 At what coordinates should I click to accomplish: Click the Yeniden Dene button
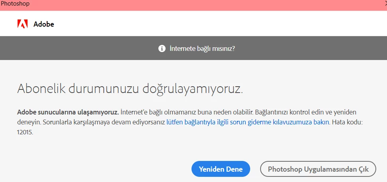tap(221, 169)
